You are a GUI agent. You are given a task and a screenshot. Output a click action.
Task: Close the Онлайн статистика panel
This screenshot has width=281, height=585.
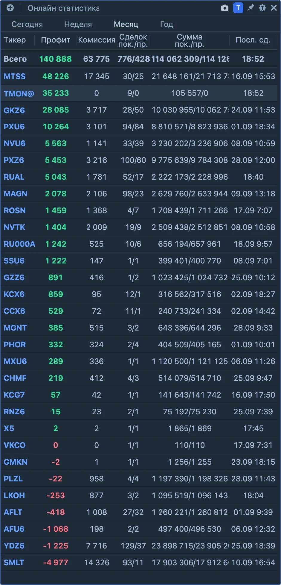[274, 8]
